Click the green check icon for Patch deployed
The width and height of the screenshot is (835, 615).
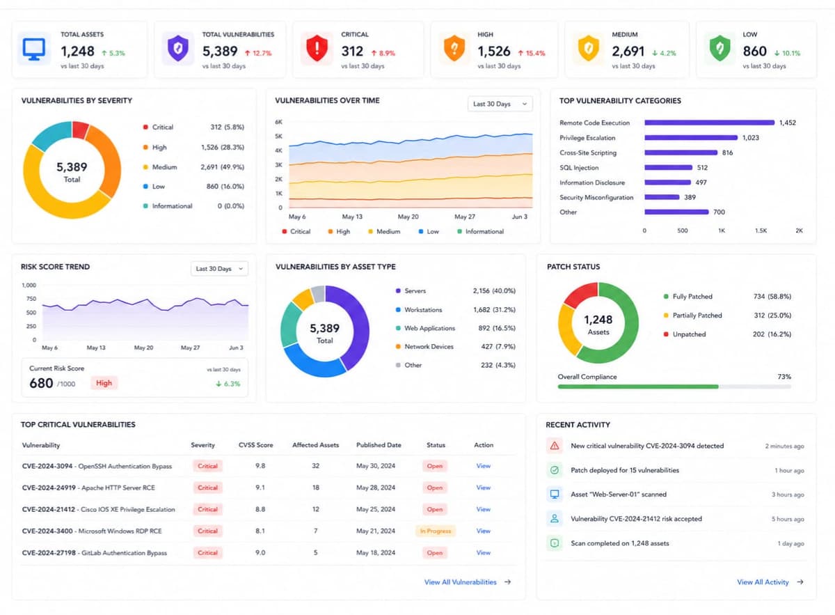tap(555, 470)
